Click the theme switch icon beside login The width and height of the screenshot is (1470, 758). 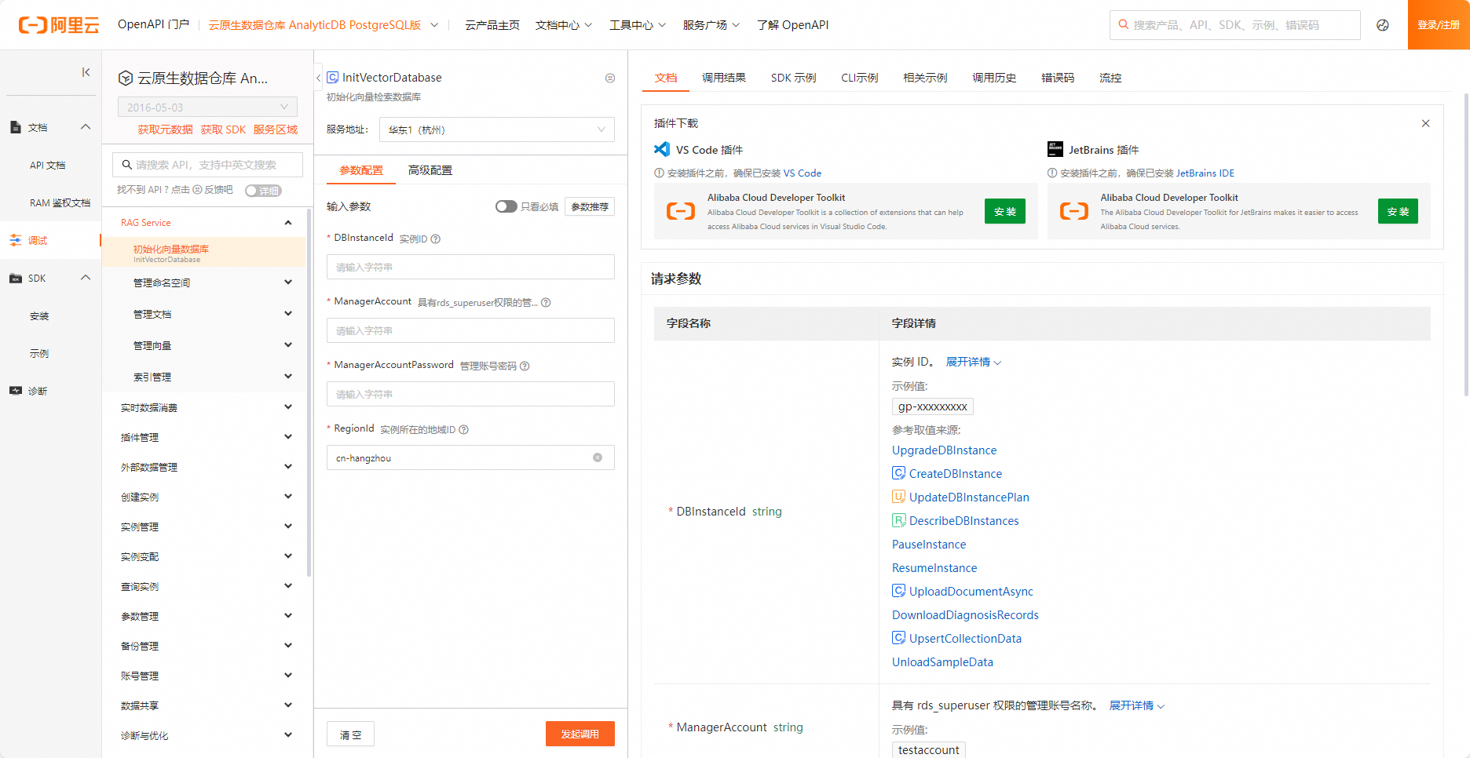tap(1383, 25)
